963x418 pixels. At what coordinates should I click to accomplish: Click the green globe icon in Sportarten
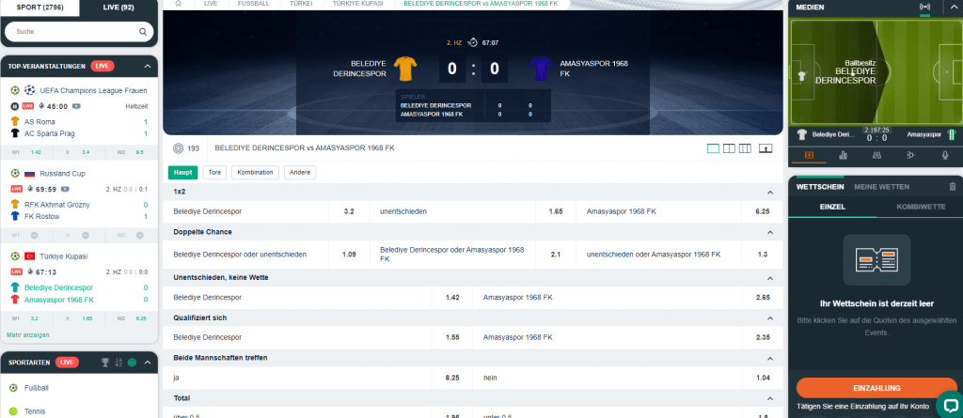coord(132,363)
